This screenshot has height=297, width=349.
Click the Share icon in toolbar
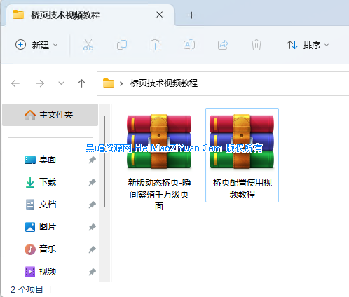(x=223, y=45)
